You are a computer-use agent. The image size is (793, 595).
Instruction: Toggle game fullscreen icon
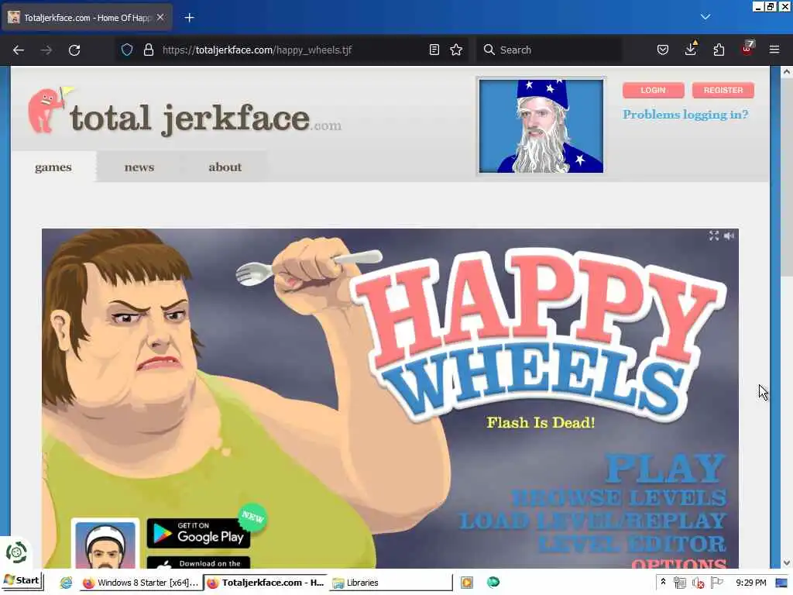(713, 236)
